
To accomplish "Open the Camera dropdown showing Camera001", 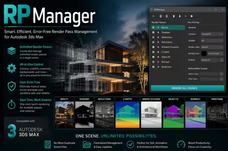I will point(212,34).
